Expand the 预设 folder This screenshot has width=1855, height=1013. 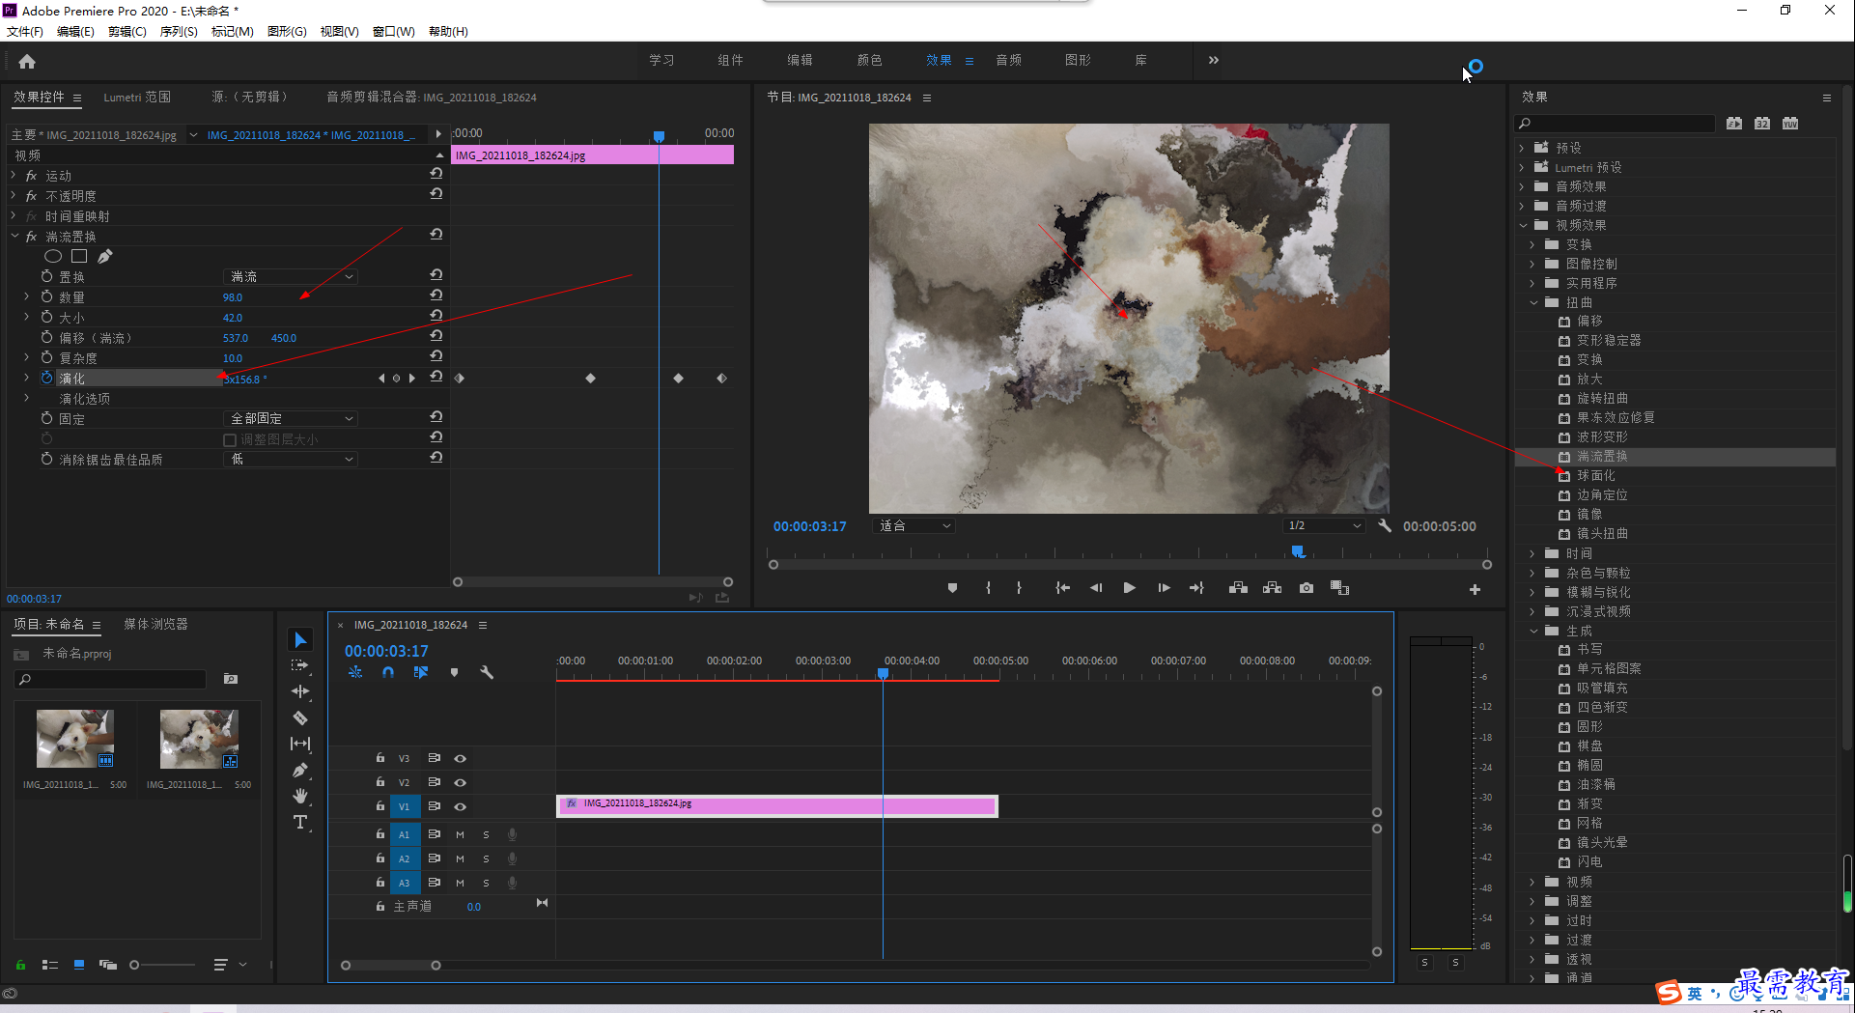pos(1522,148)
